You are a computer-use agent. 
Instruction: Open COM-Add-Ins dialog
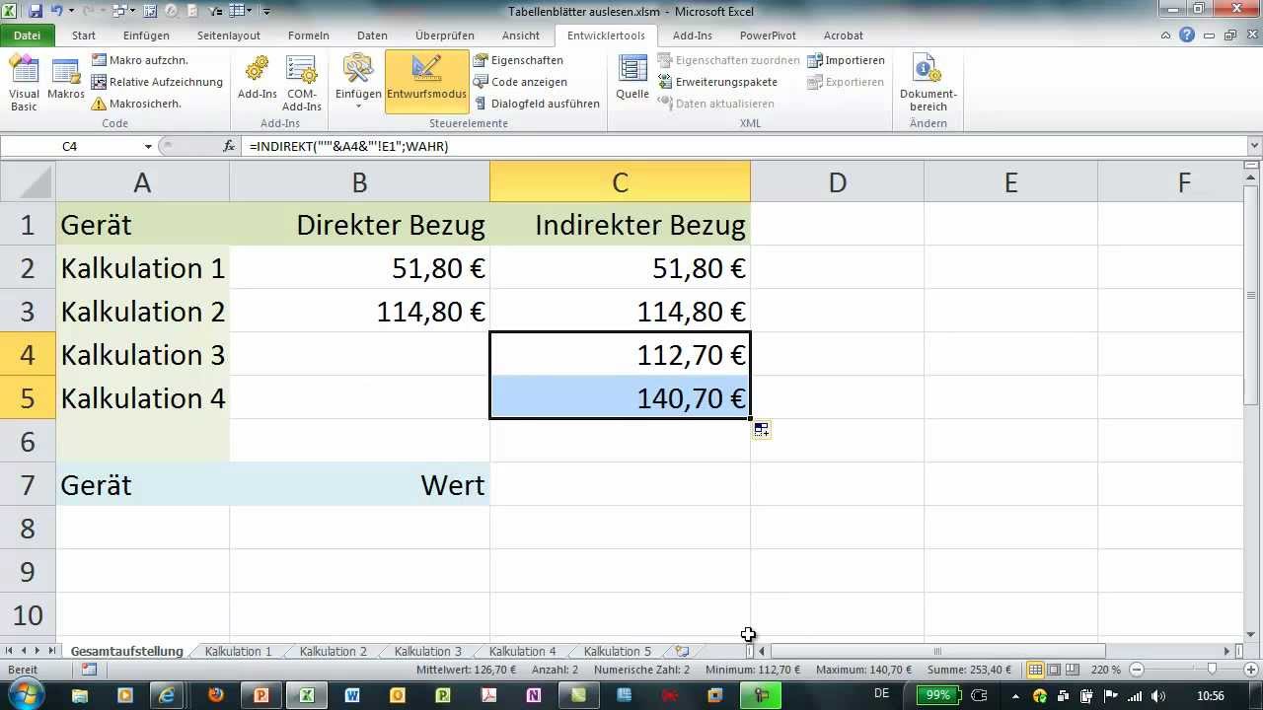coord(301,84)
